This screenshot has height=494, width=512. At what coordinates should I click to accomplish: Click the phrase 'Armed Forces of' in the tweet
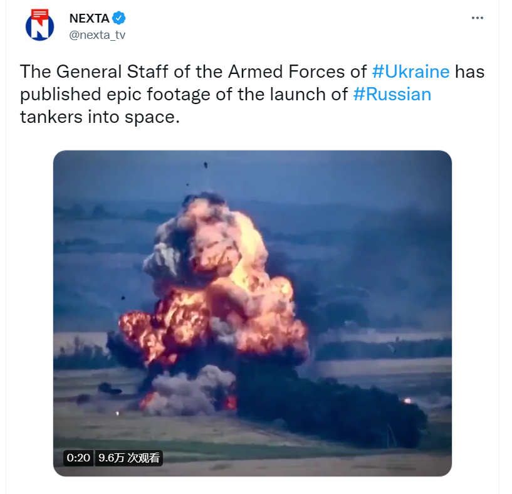(297, 71)
